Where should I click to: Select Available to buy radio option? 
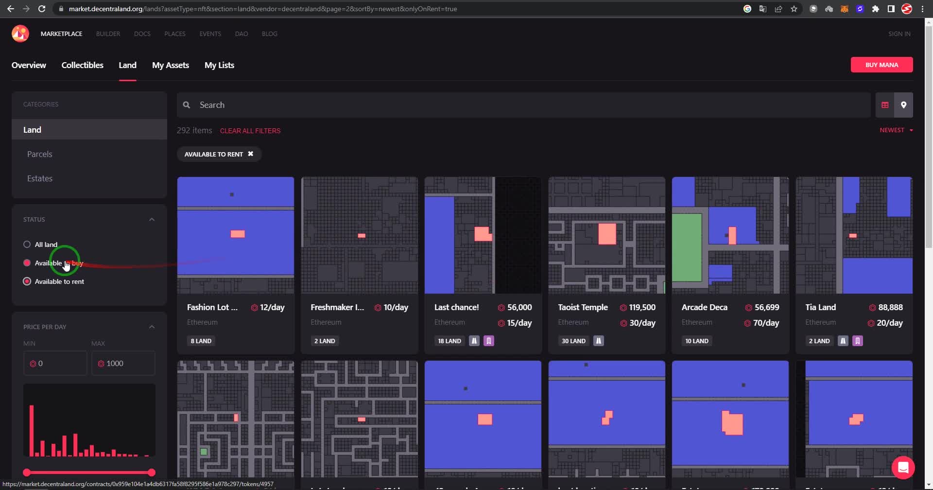tap(27, 263)
